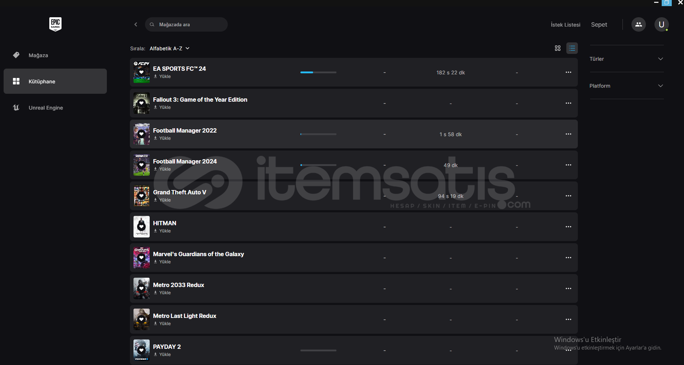Viewport: 684px width, 365px height.
Task: Click the EA SPORTS FC 24 title
Action: [x=180, y=69]
